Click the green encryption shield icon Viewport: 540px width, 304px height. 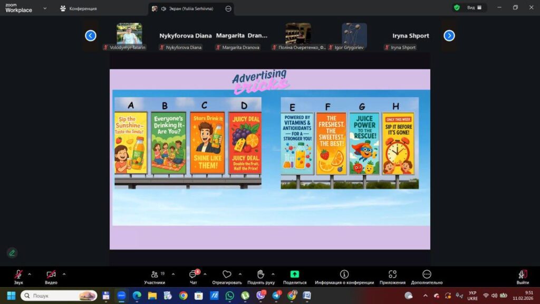pyautogui.click(x=457, y=8)
